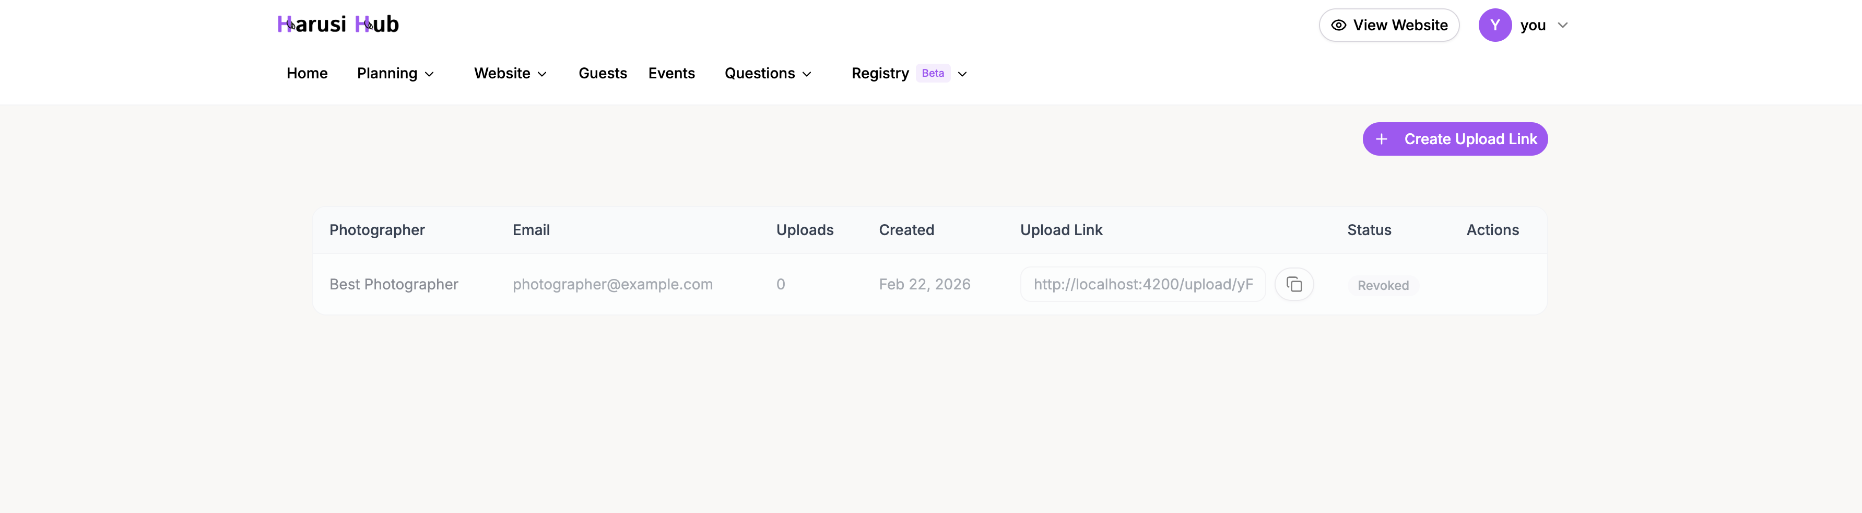Select the photographer@example.com email
1862x513 pixels.
coord(612,284)
